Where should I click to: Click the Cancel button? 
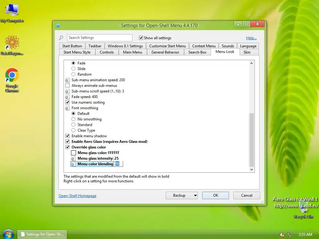[x=247, y=195]
